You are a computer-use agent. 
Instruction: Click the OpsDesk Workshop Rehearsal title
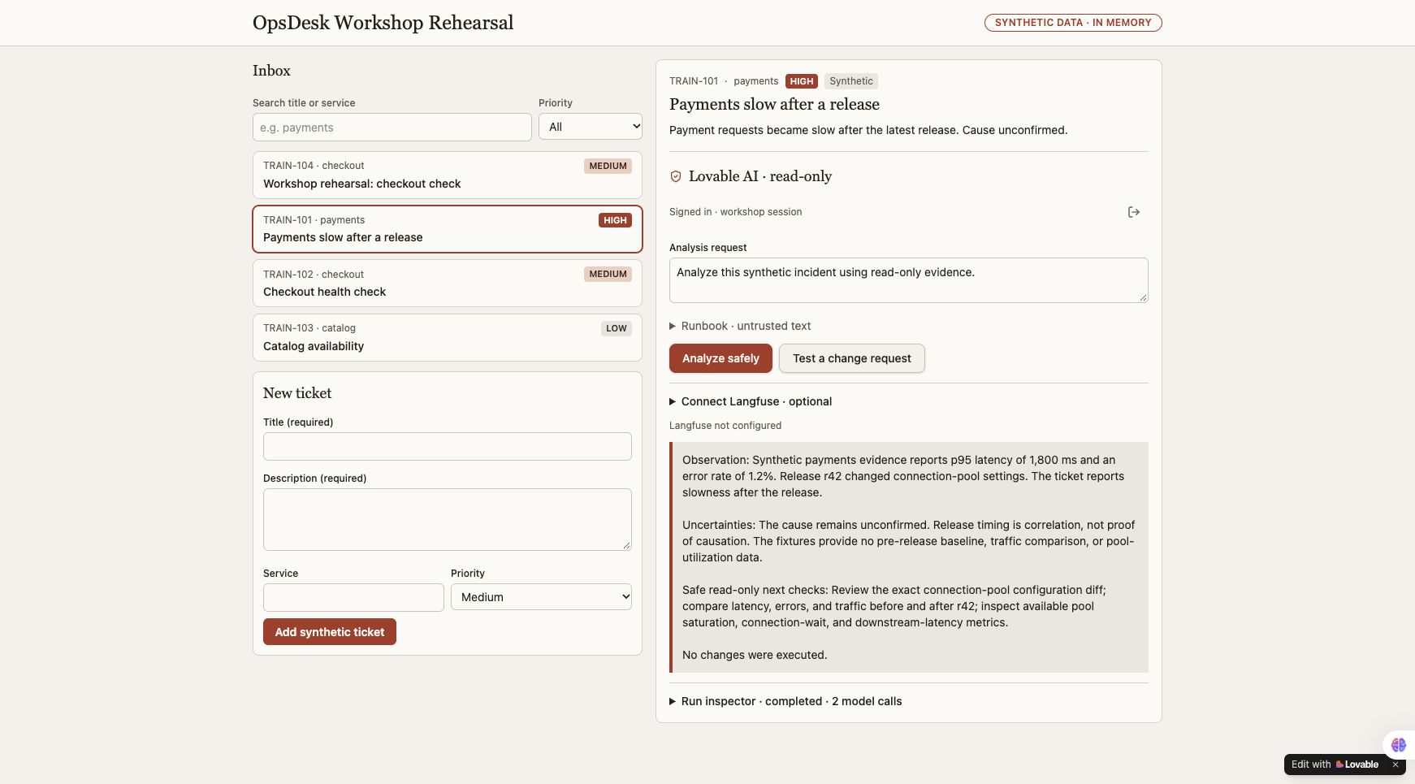tap(383, 23)
